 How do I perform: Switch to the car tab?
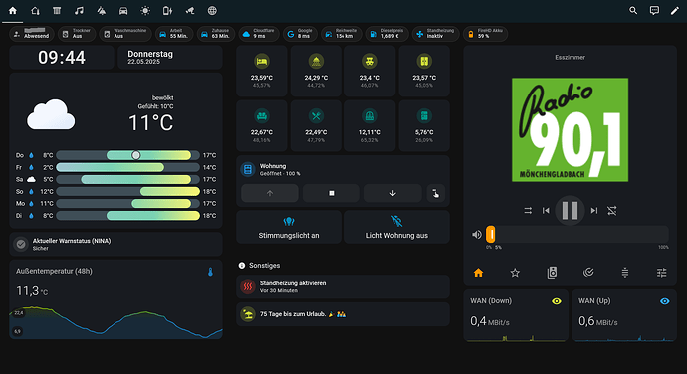[x=123, y=11]
